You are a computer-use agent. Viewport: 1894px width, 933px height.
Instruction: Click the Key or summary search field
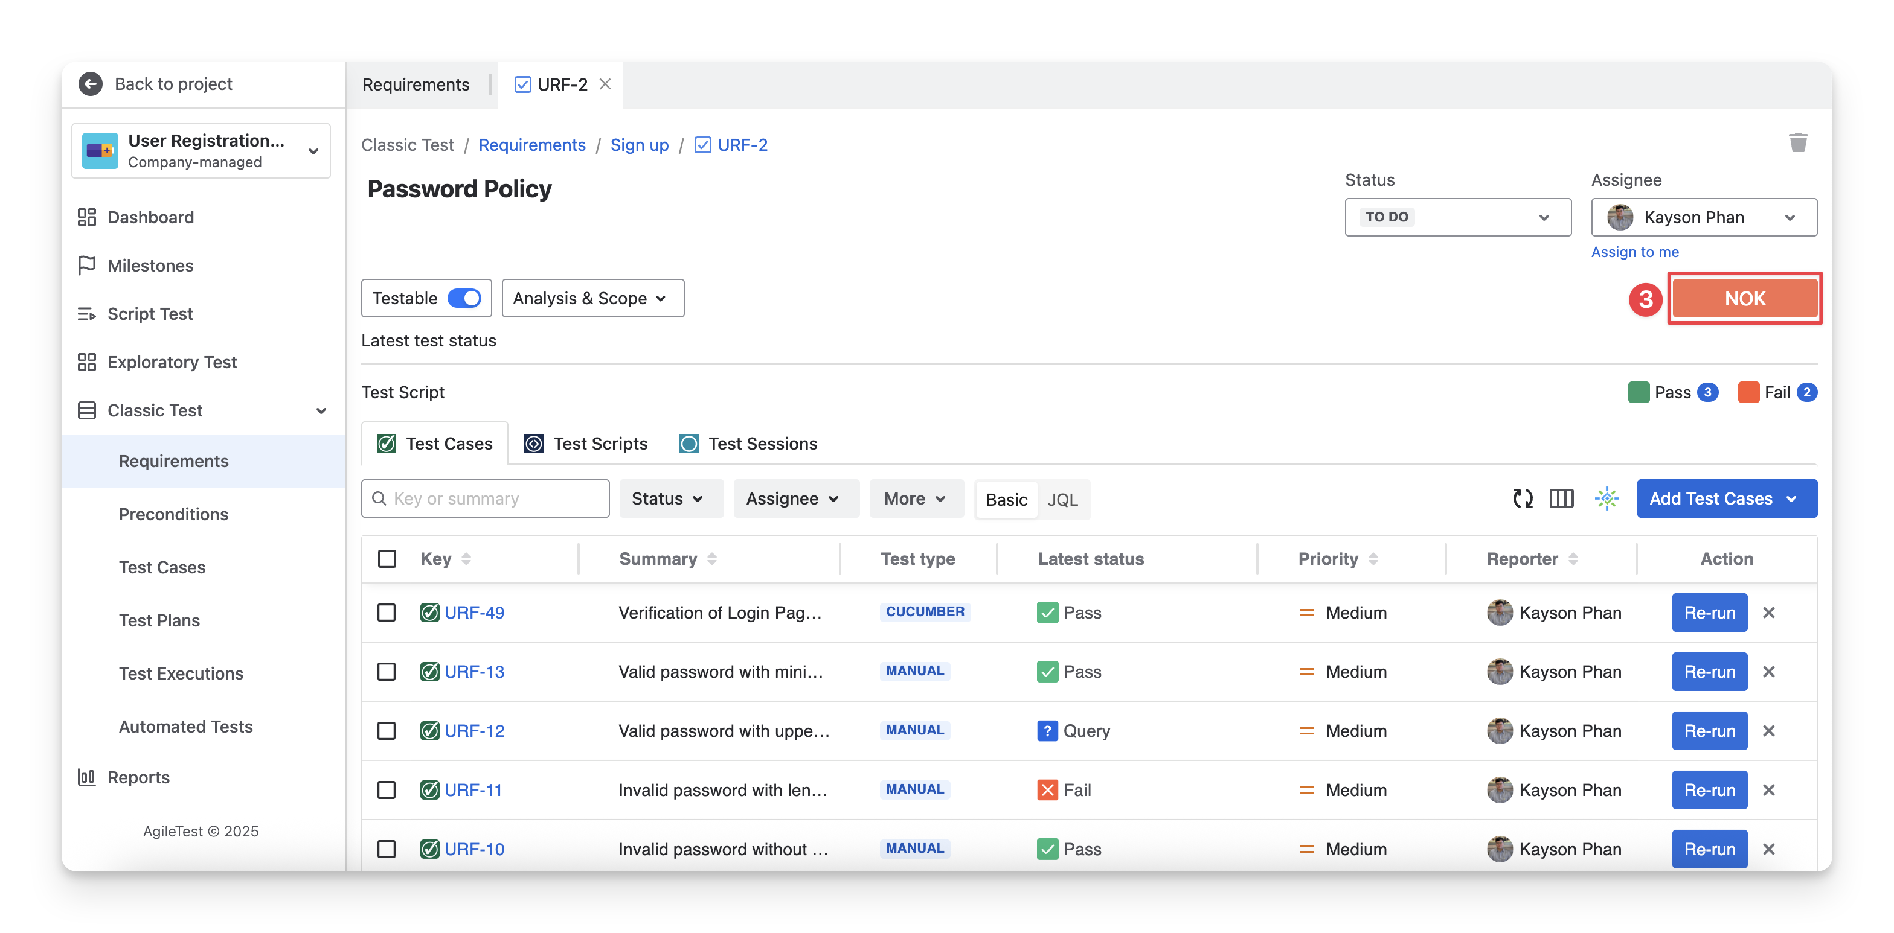[x=485, y=499]
